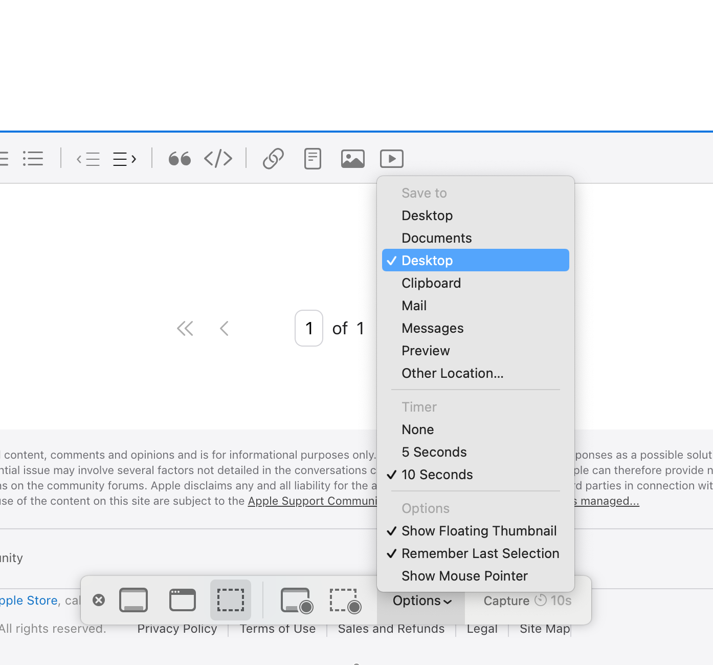Viewport: 713px width, 665px height.
Task: Open the Sales and Refunds footer link
Action: pos(391,629)
